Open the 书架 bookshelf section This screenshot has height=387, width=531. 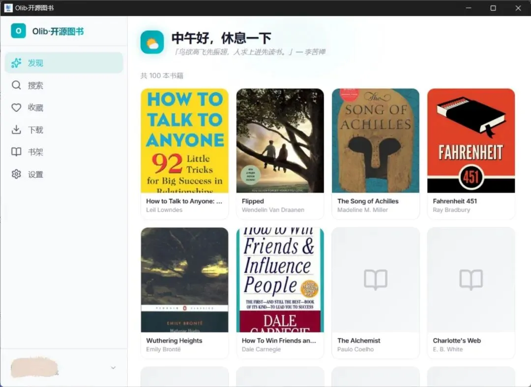pos(63,152)
